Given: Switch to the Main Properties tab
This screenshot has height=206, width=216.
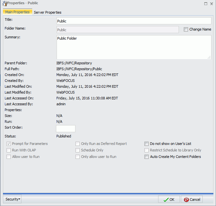Looking at the screenshot, I should (x=17, y=12).
